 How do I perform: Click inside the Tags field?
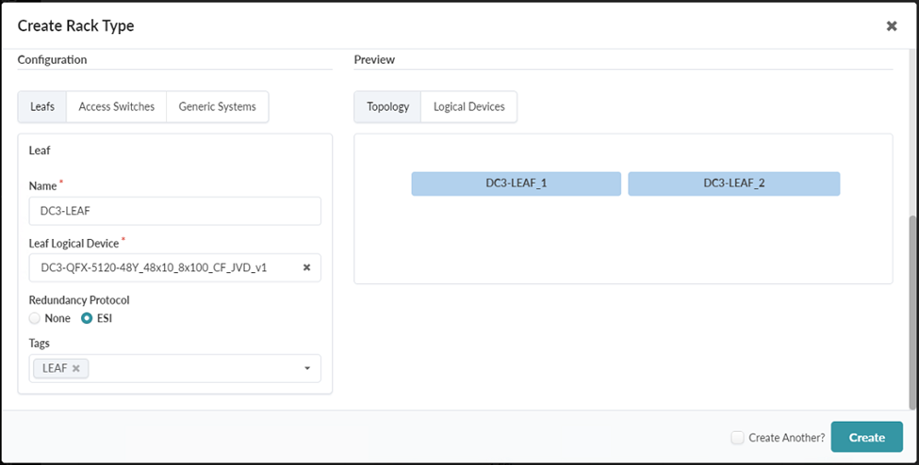pos(189,368)
